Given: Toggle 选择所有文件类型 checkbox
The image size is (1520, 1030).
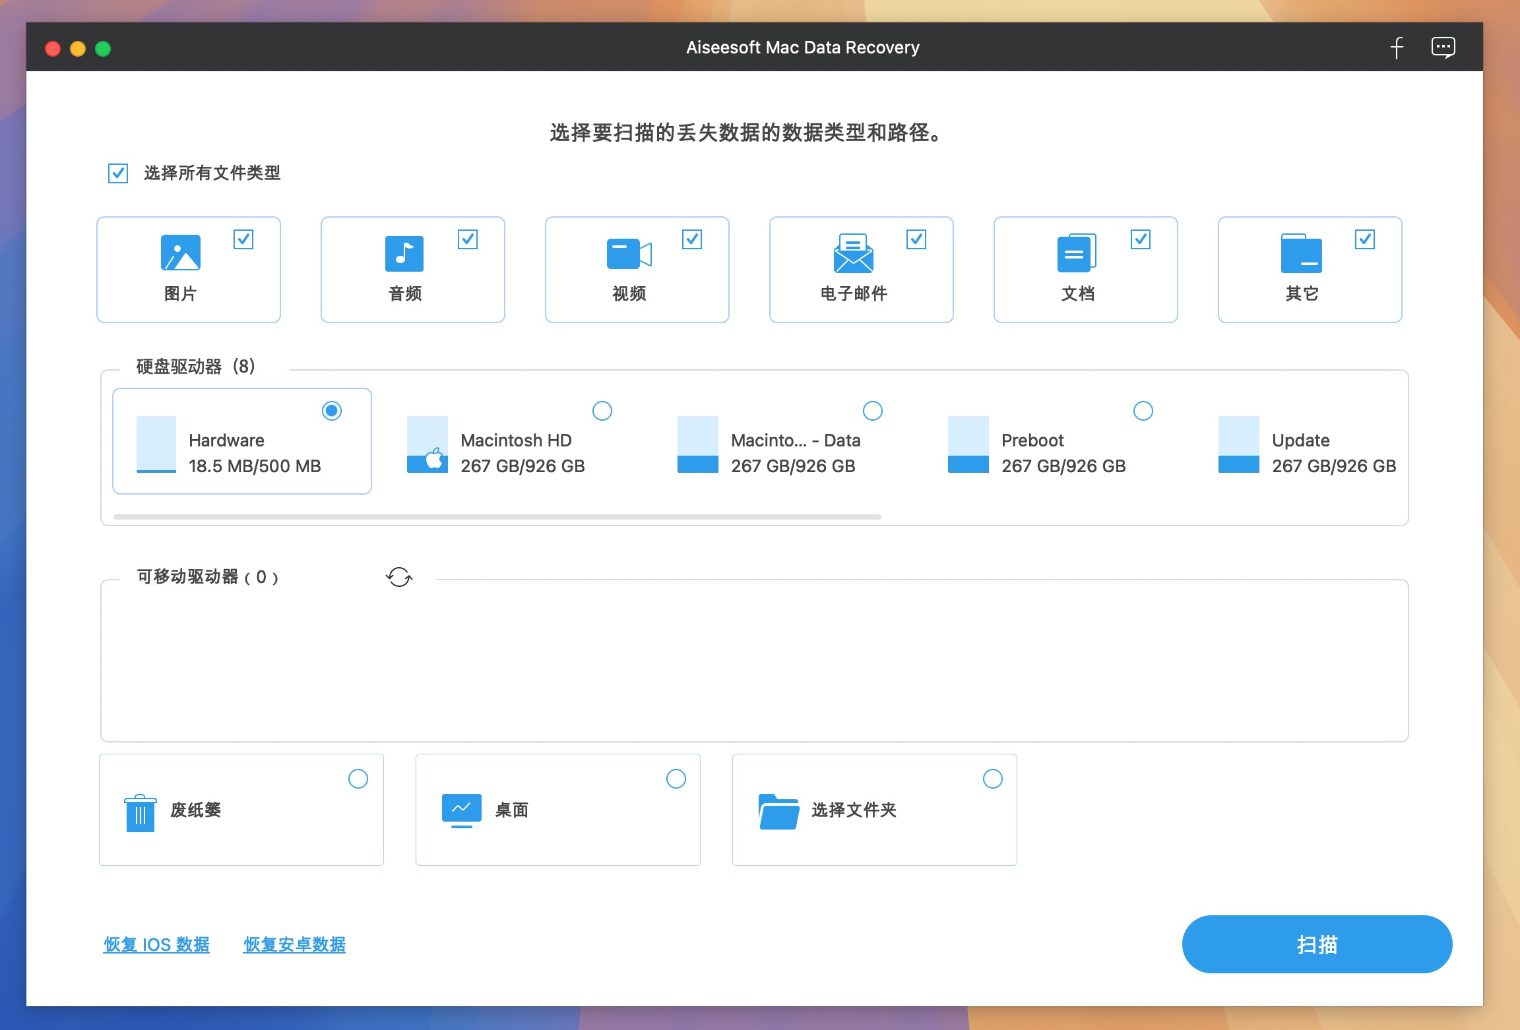Looking at the screenshot, I should click(x=118, y=173).
